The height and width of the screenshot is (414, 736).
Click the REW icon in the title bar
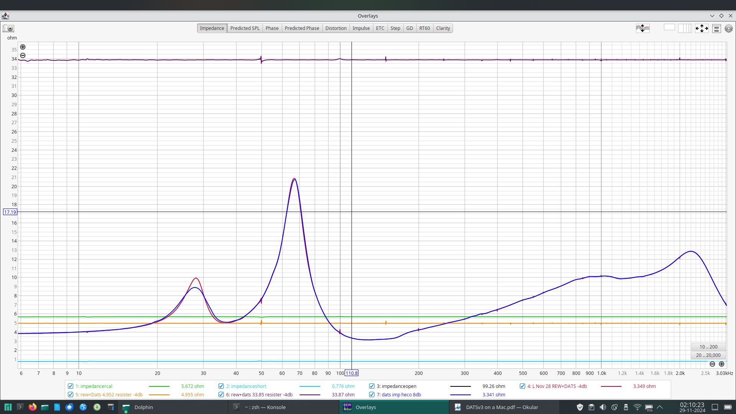5,16
